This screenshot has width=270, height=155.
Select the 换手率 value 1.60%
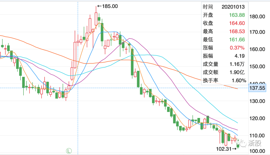(239, 80)
